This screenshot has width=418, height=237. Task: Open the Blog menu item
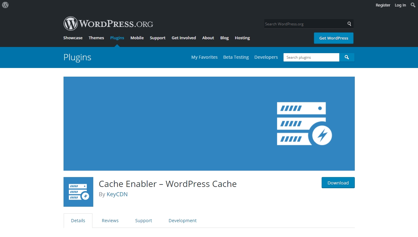224,38
